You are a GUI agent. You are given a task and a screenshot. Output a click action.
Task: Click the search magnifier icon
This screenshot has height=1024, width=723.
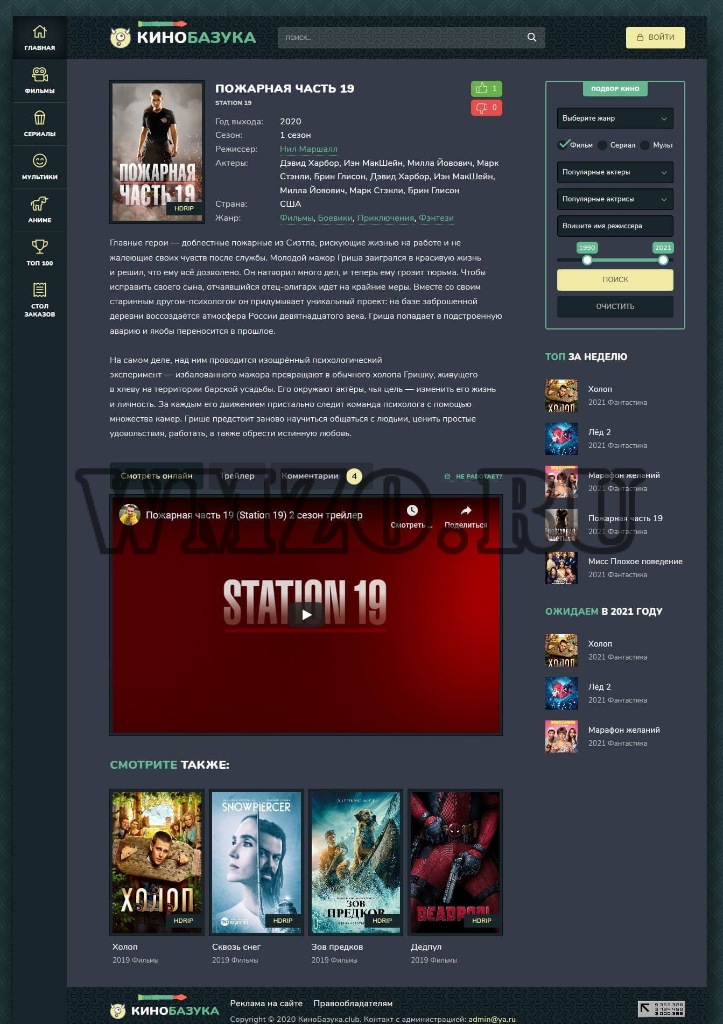pyautogui.click(x=532, y=37)
